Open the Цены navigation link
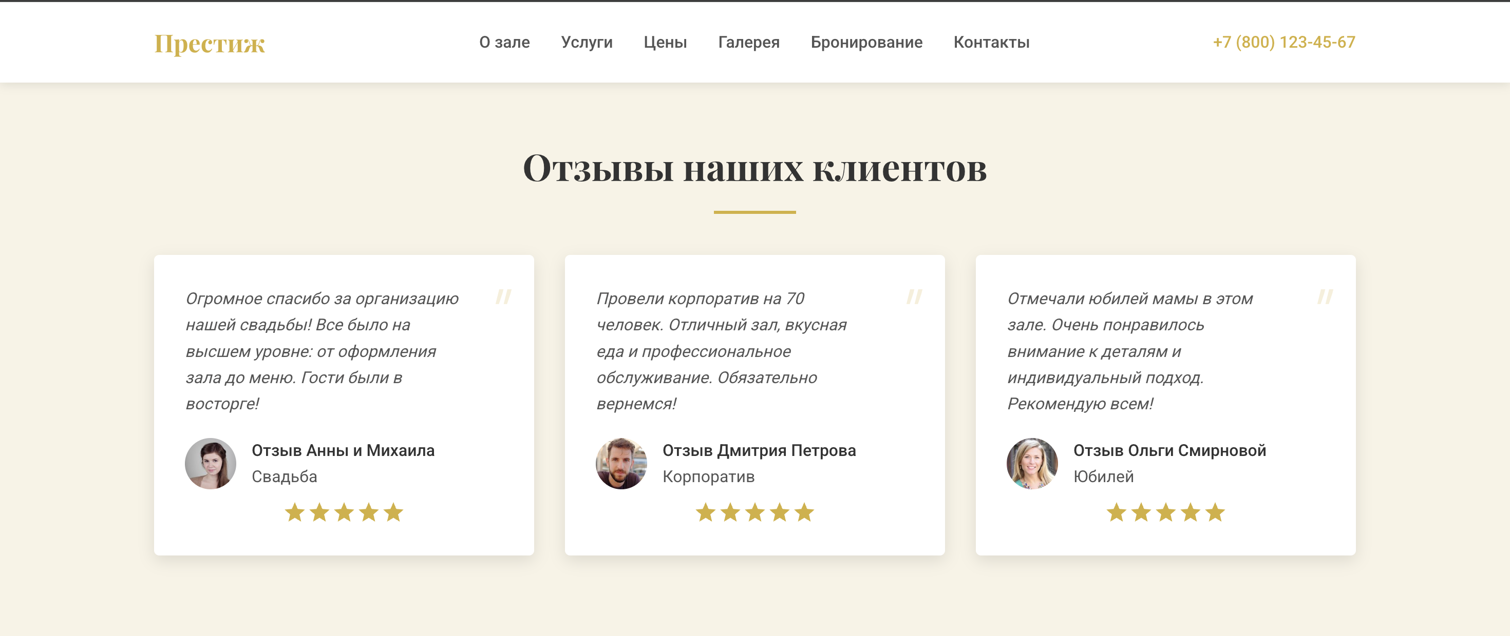This screenshot has width=1510, height=636. click(x=665, y=42)
